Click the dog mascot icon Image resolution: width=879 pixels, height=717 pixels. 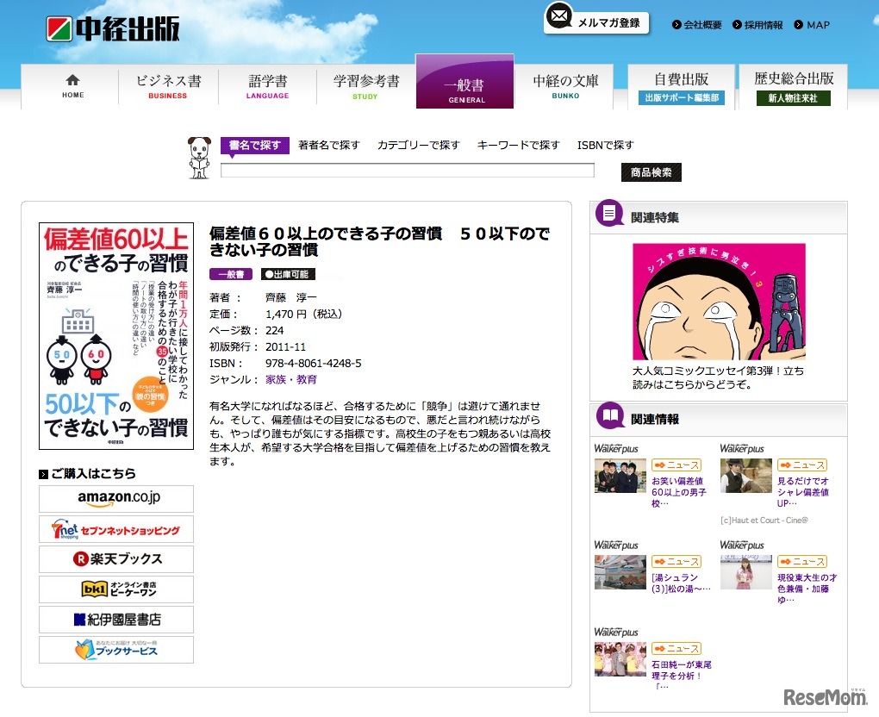pos(199,158)
